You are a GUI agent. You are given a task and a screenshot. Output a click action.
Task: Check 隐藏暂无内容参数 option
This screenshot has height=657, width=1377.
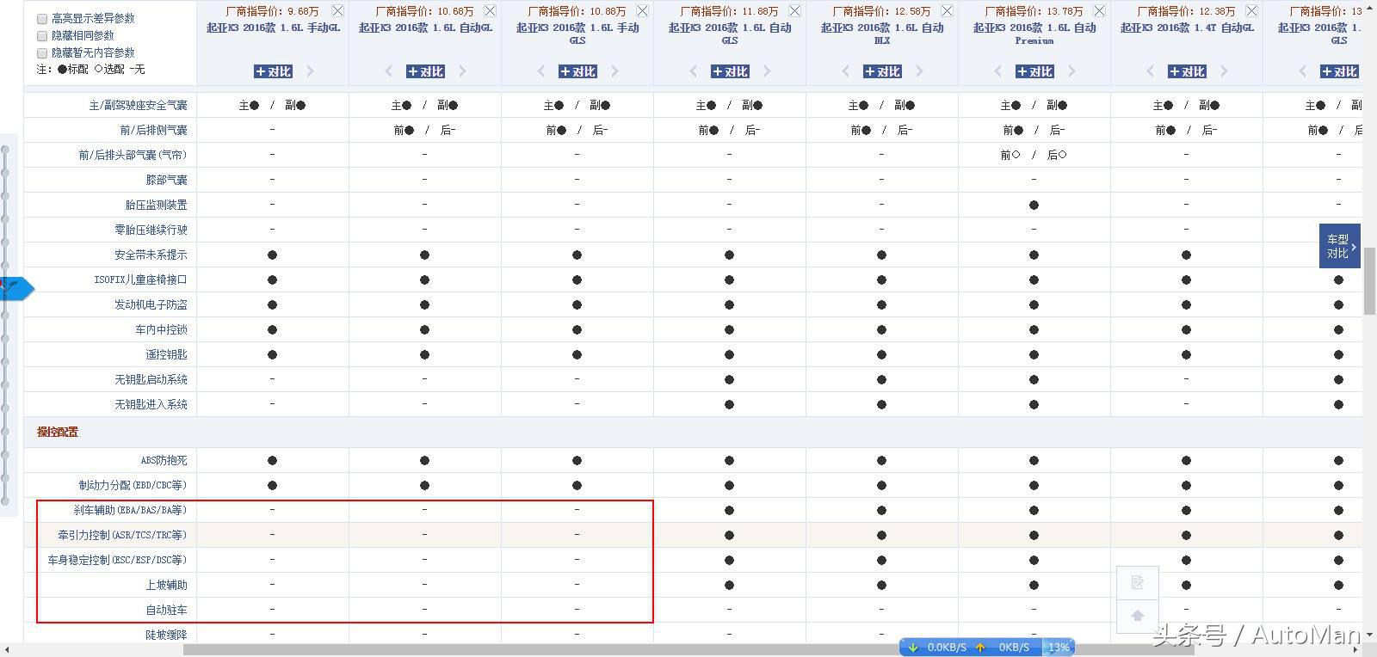tap(42, 52)
